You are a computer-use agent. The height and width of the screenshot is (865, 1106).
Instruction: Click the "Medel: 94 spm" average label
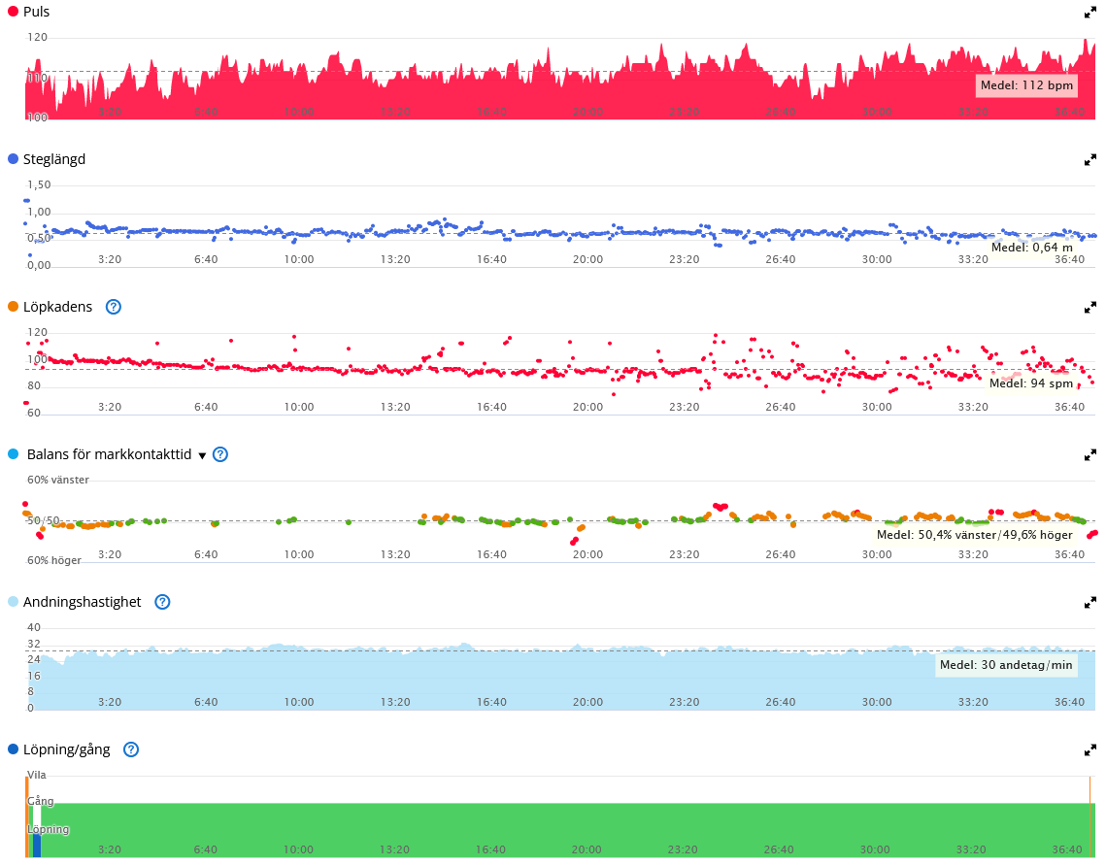click(1031, 383)
